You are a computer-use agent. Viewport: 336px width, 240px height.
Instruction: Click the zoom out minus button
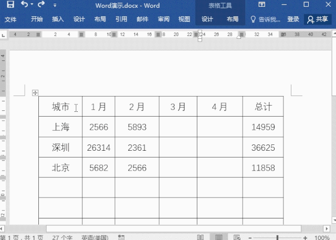point(250,238)
